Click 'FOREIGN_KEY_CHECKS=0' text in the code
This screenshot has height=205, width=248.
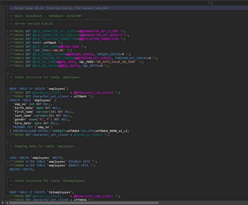pos(133,58)
